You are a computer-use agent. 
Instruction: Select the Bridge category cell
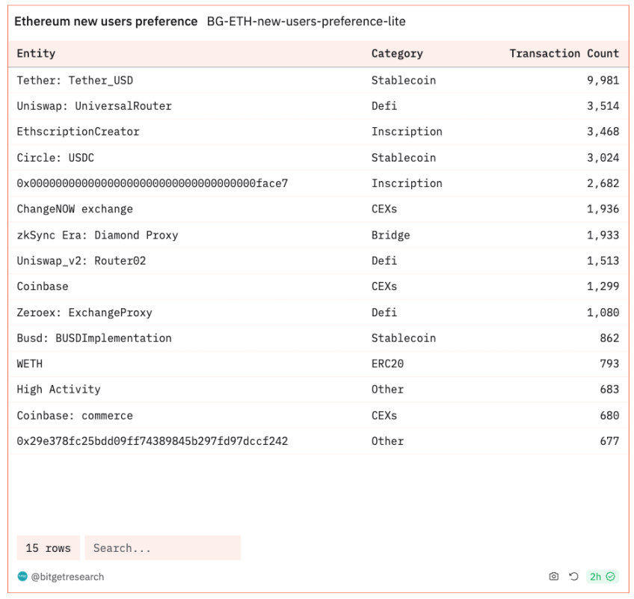[390, 235]
